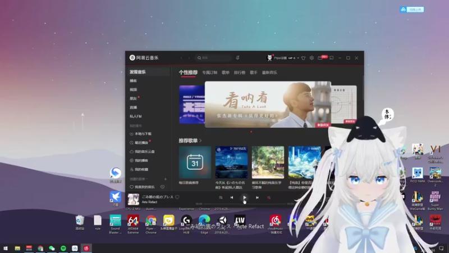This screenshot has width=449, height=253.
Task: Open the いのちの名前 playlist cover
Action: tap(231, 162)
